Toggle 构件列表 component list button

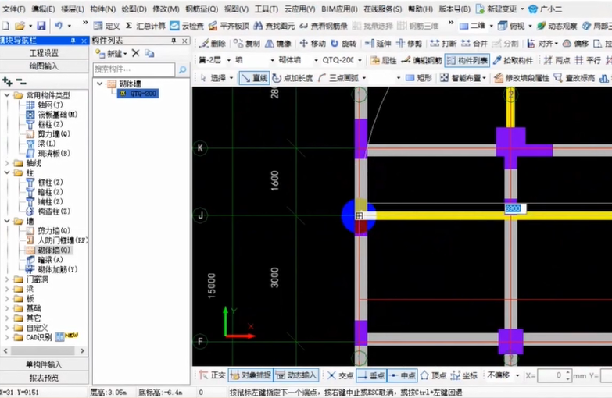[x=467, y=60]
